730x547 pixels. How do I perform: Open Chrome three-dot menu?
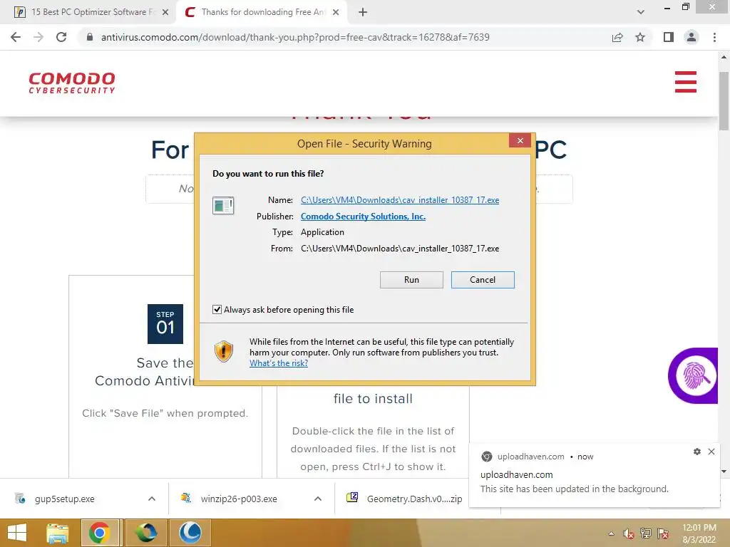714,37
